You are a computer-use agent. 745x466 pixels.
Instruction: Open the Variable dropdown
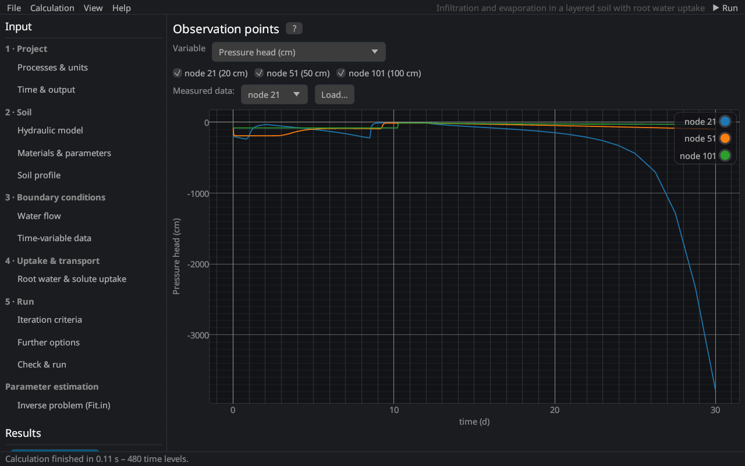point(299,52)
